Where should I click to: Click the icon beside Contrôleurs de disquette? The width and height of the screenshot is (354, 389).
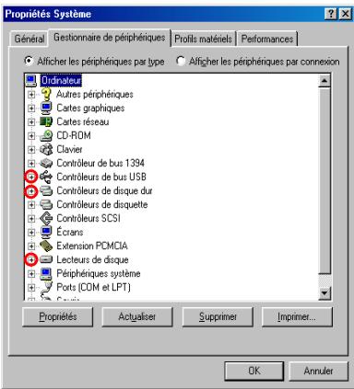click(46, 204)
